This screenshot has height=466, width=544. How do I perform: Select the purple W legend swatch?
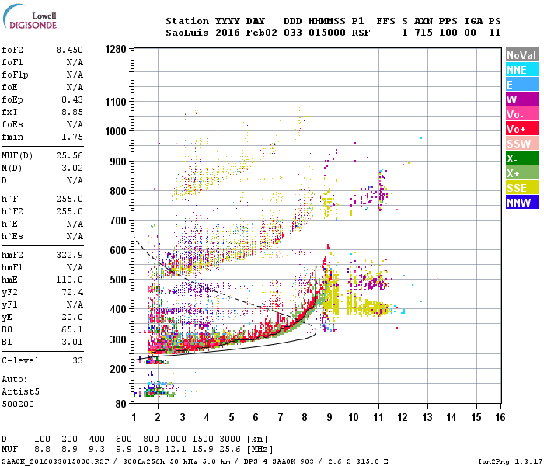pyautogui.click(x=522, y=99)
